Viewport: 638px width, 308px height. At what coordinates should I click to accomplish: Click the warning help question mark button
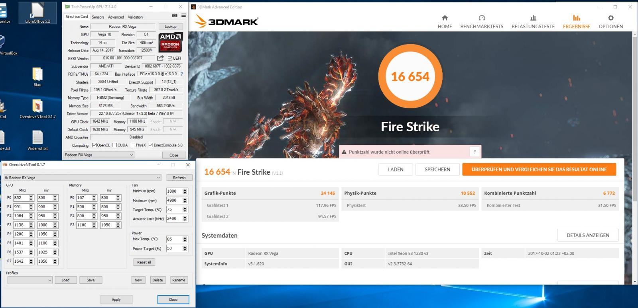point(475,152)
